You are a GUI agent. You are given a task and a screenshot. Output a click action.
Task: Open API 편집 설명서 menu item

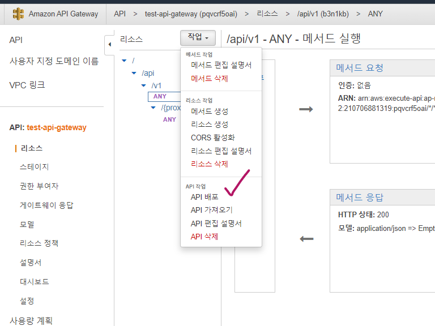[x=216, y=224]
